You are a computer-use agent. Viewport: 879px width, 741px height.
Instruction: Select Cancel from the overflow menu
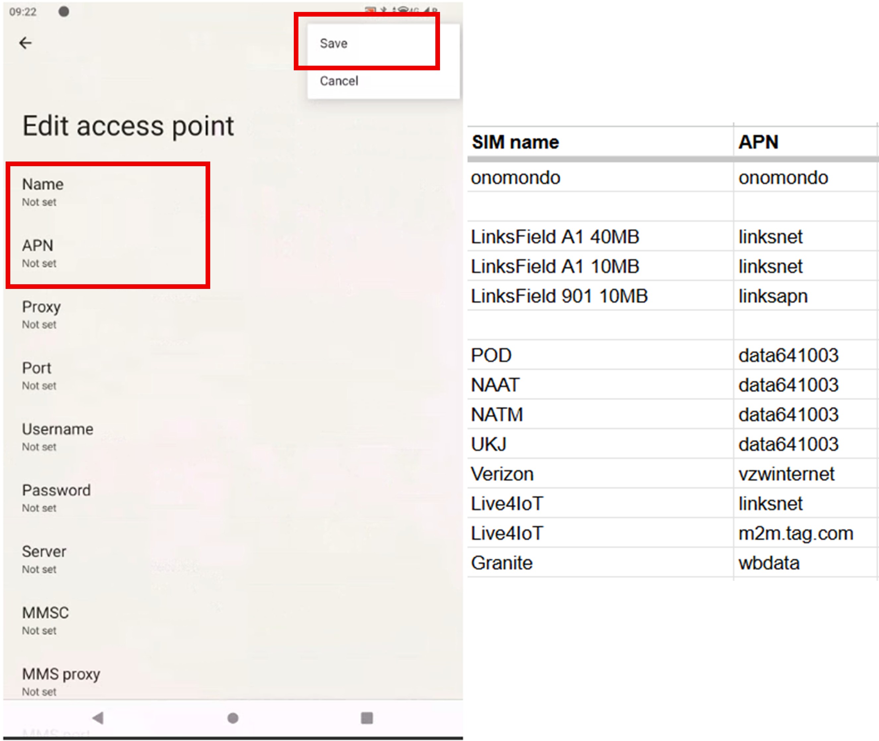pyautogui.click(x=339, y=81)
